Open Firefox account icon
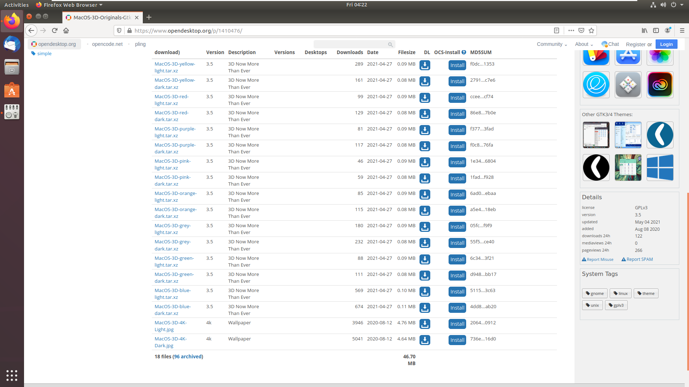This screenshot has width=689, height=387. (668, 30)
